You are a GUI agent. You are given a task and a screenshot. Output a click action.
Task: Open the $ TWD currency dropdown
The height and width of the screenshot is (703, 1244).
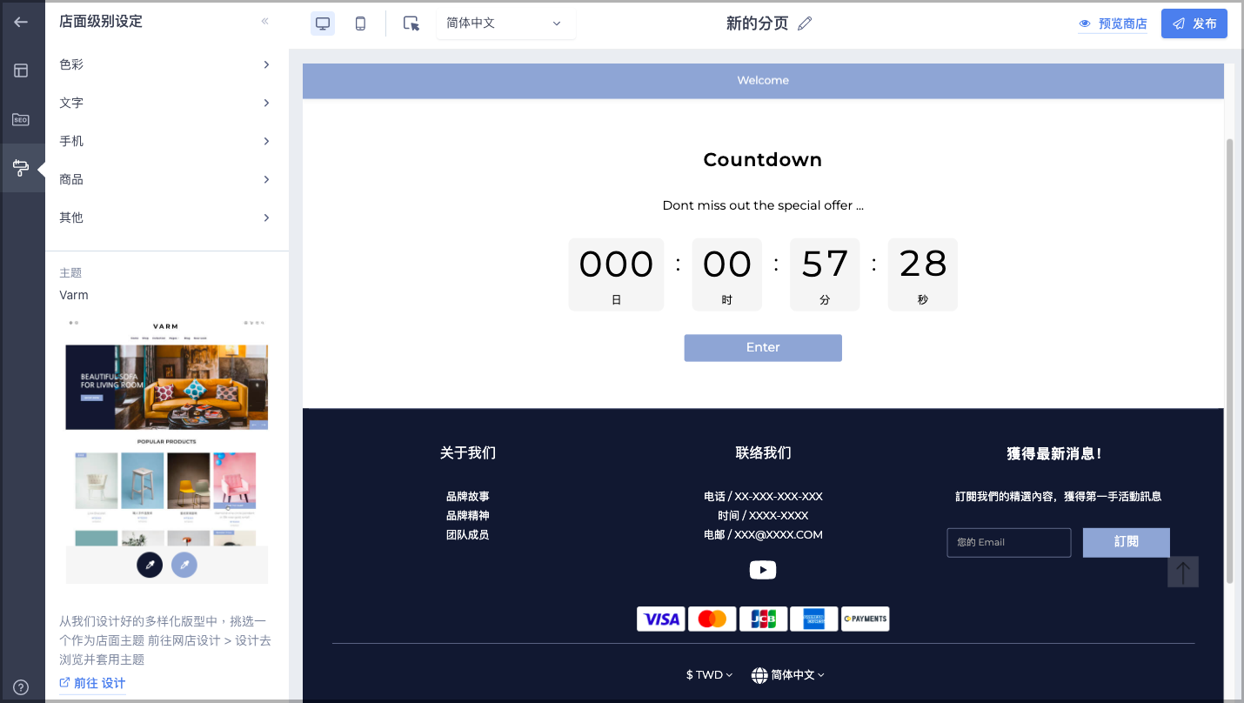(x=709, y=674)
